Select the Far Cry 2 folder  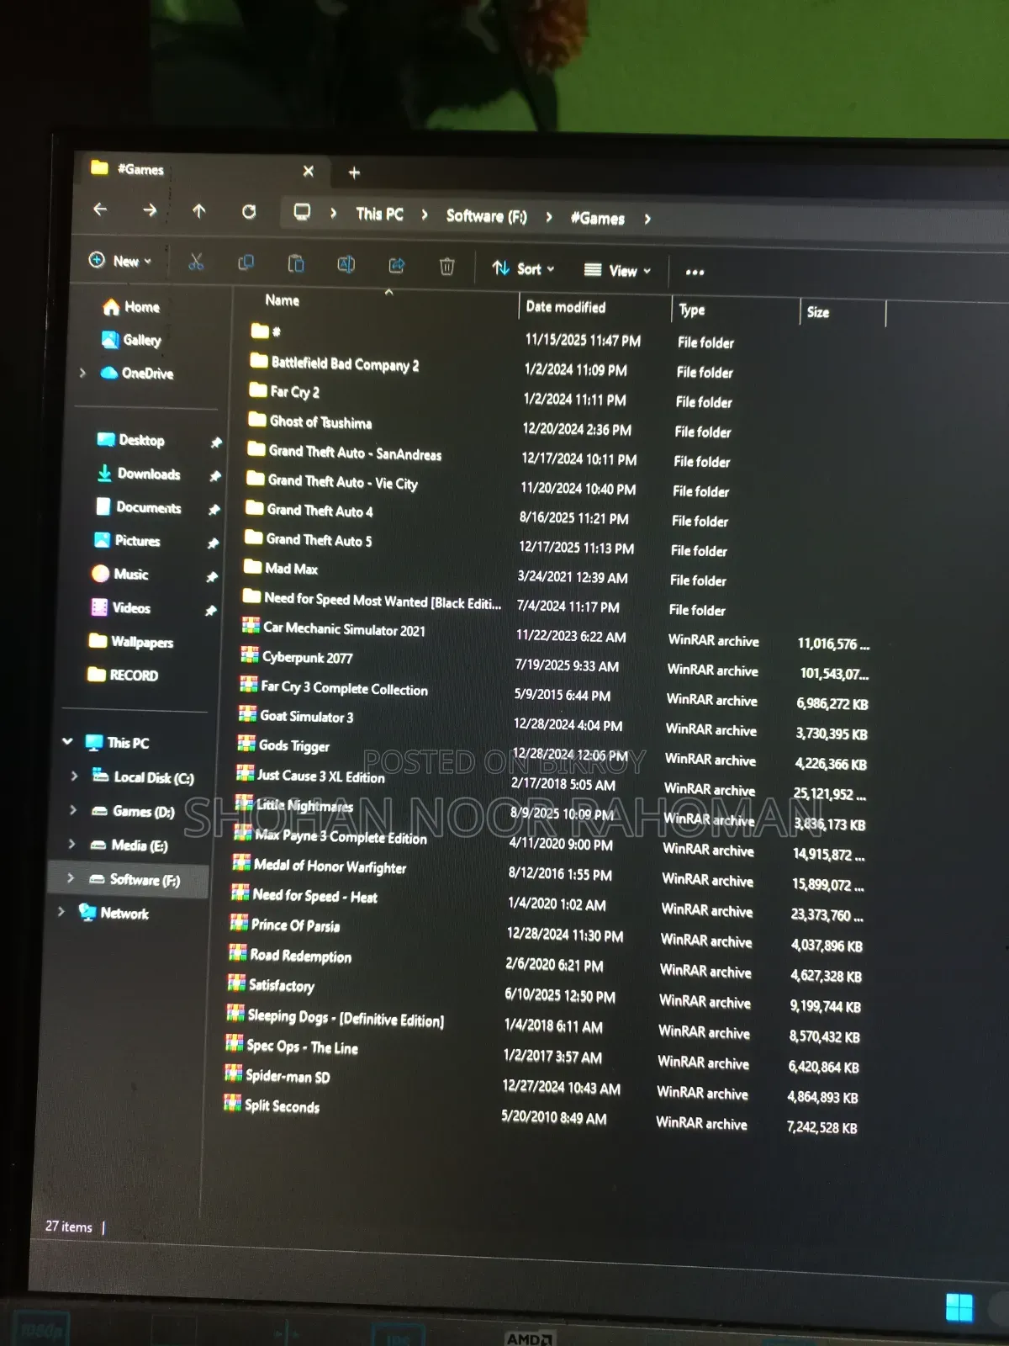pyautogui.click(x=284, y=391)
